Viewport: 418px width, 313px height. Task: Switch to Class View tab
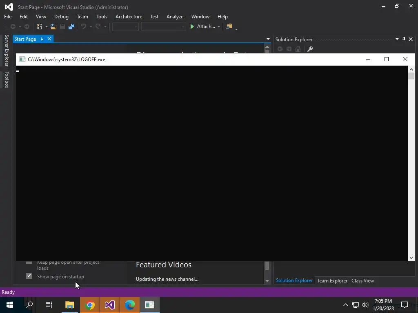pyautogui.click(x=362, y=280)
